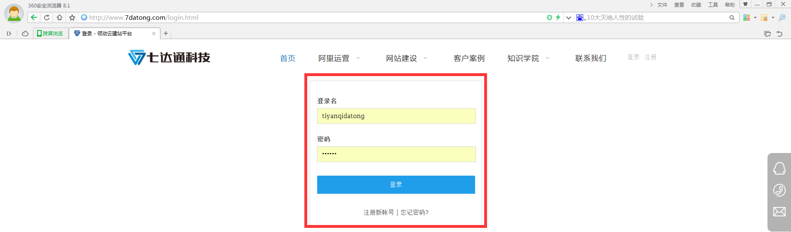Expand the extensions dropdown arrow
Viewport: 791px width, 232px height.
(755, 18)
